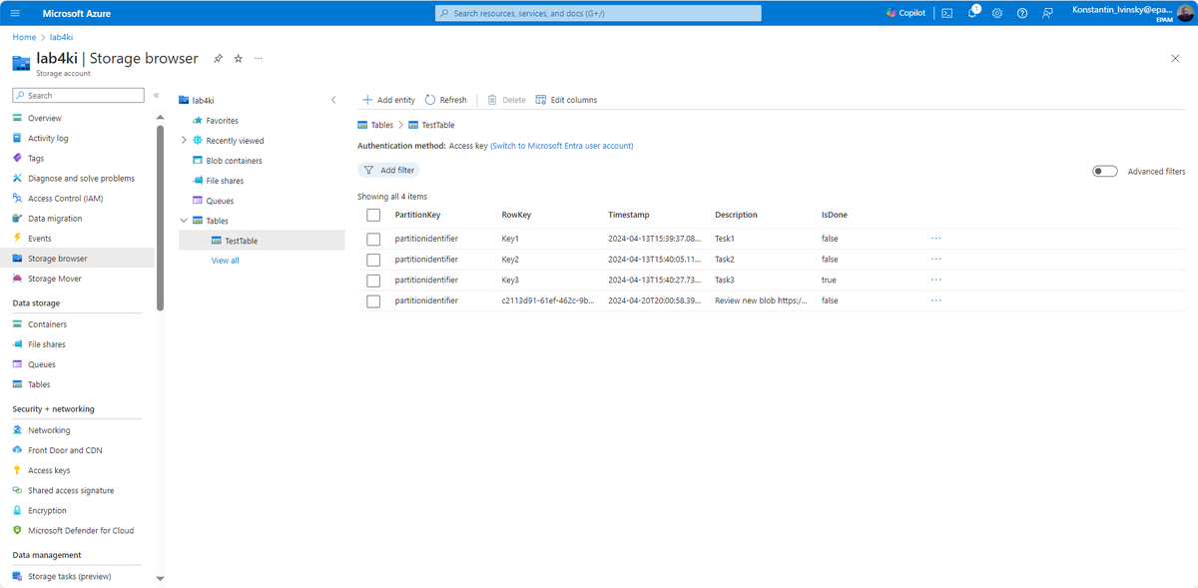Click the Shared access signature icon
This screenshot has height=588, width=1198.
(18, 490)
